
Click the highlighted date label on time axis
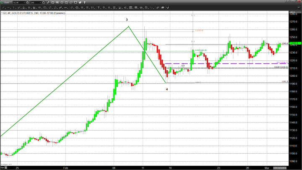(292, 167)
